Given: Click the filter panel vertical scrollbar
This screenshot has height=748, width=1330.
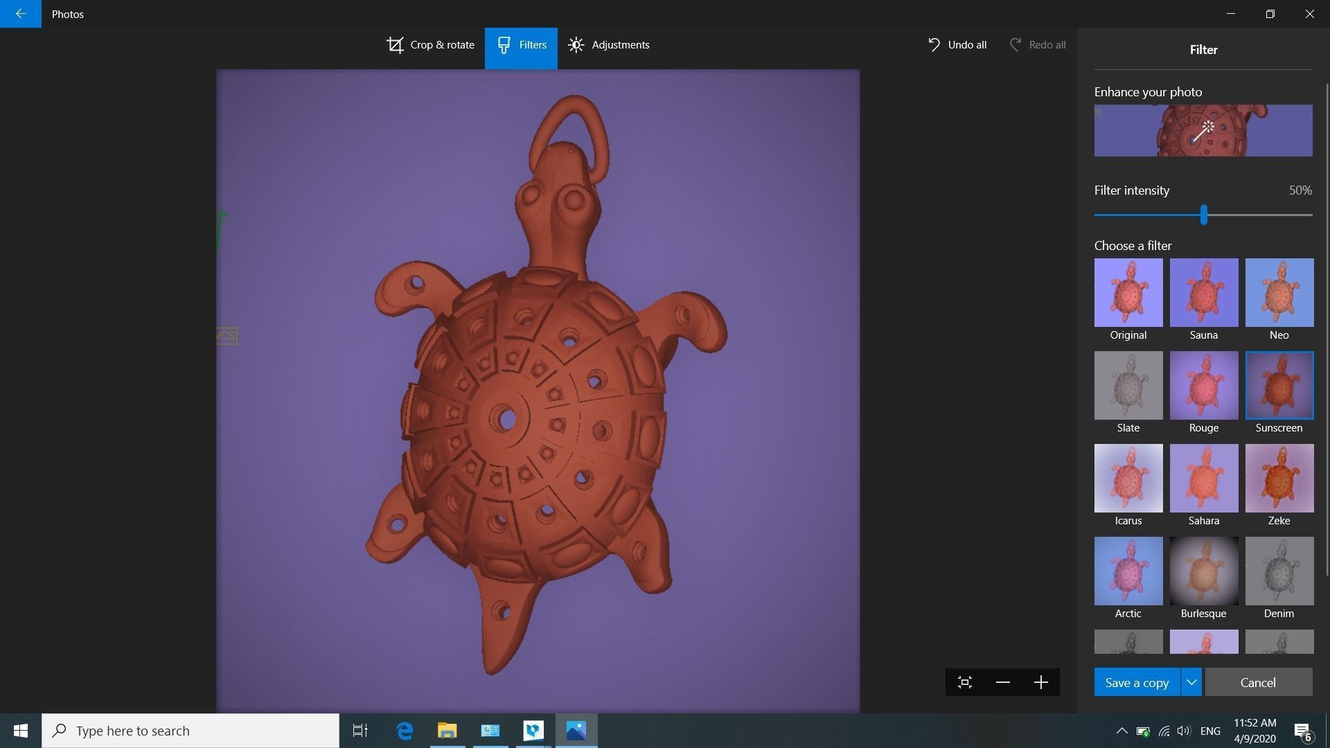Looking at the screenshot, I should [1327, 329].
